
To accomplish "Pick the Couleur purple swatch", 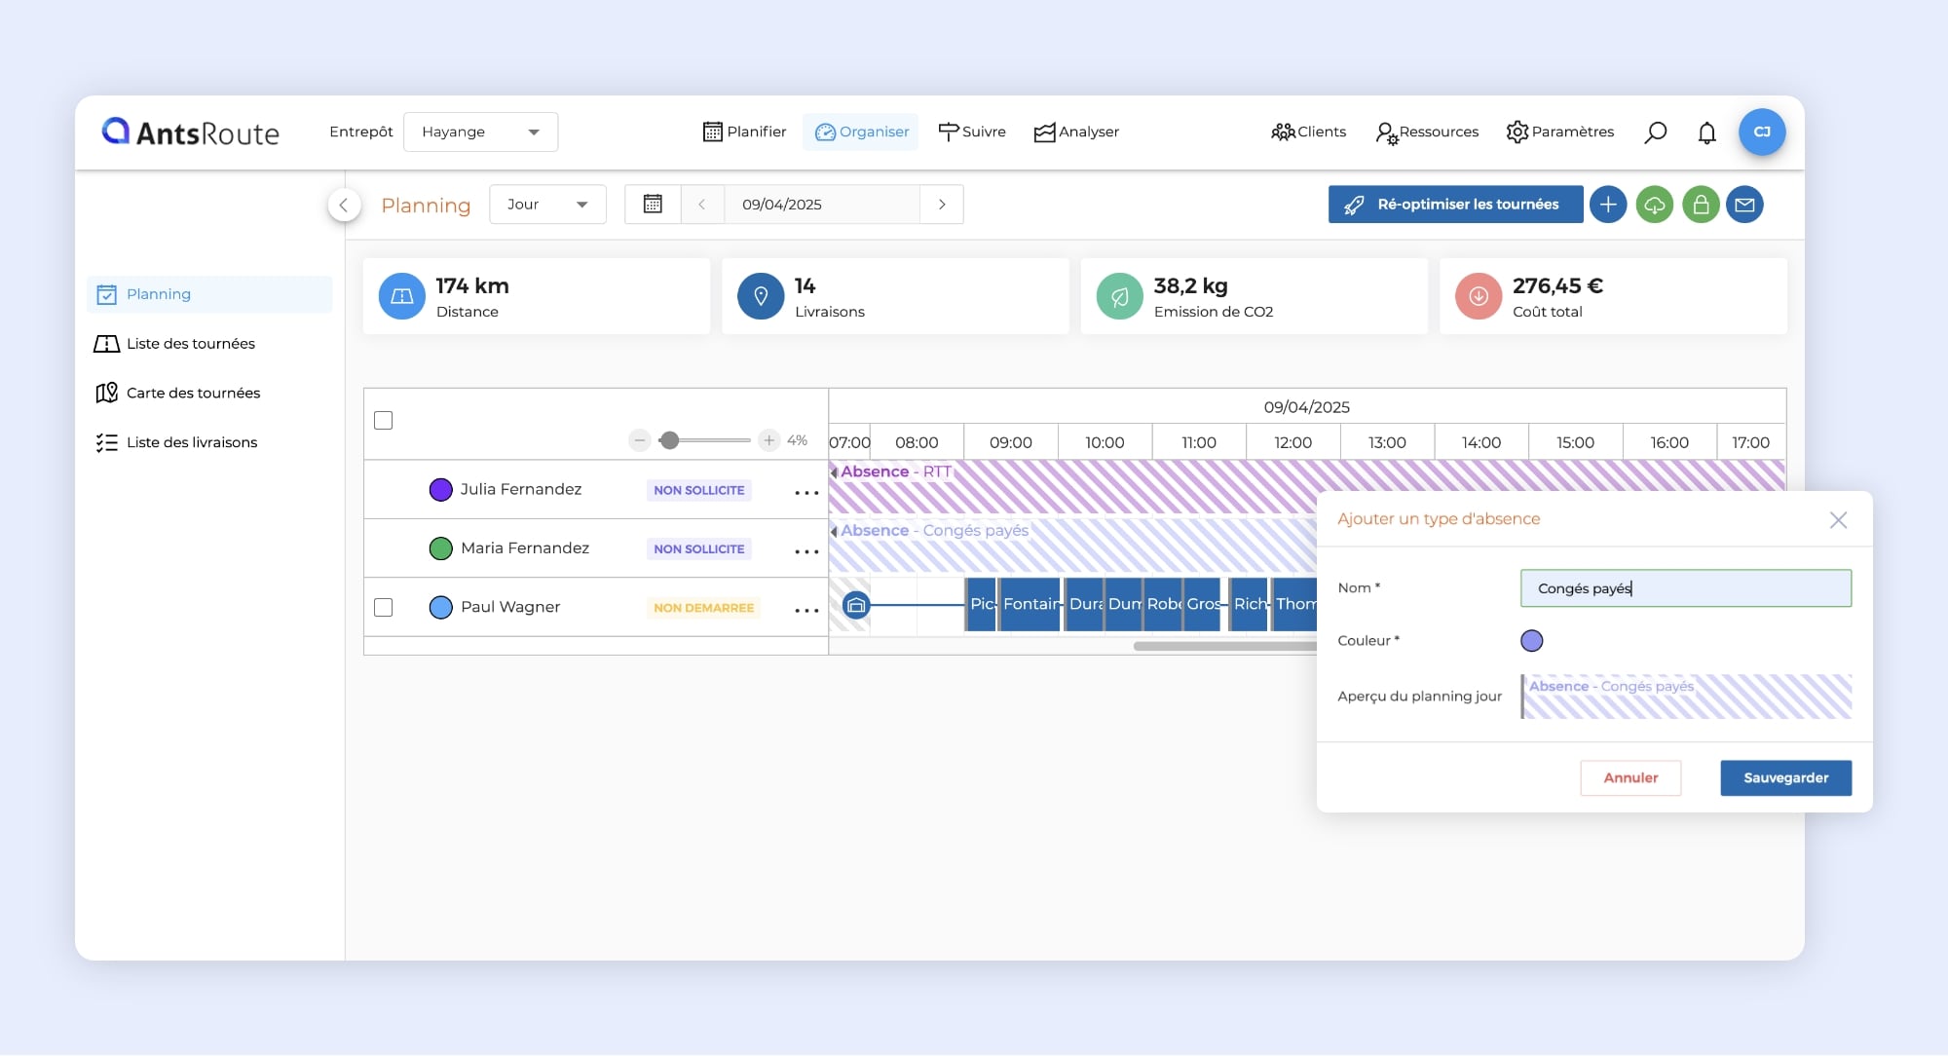I will click(1531, 641).
